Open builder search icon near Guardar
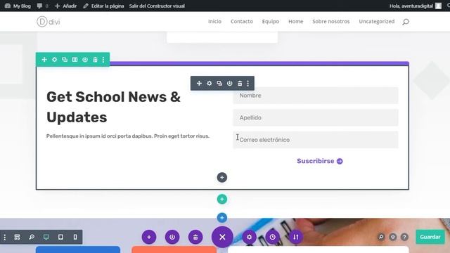This screenshot has height=253, width=450. [x=381, y=237]
